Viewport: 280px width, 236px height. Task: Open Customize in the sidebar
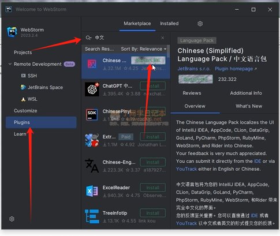click(25, 111)
